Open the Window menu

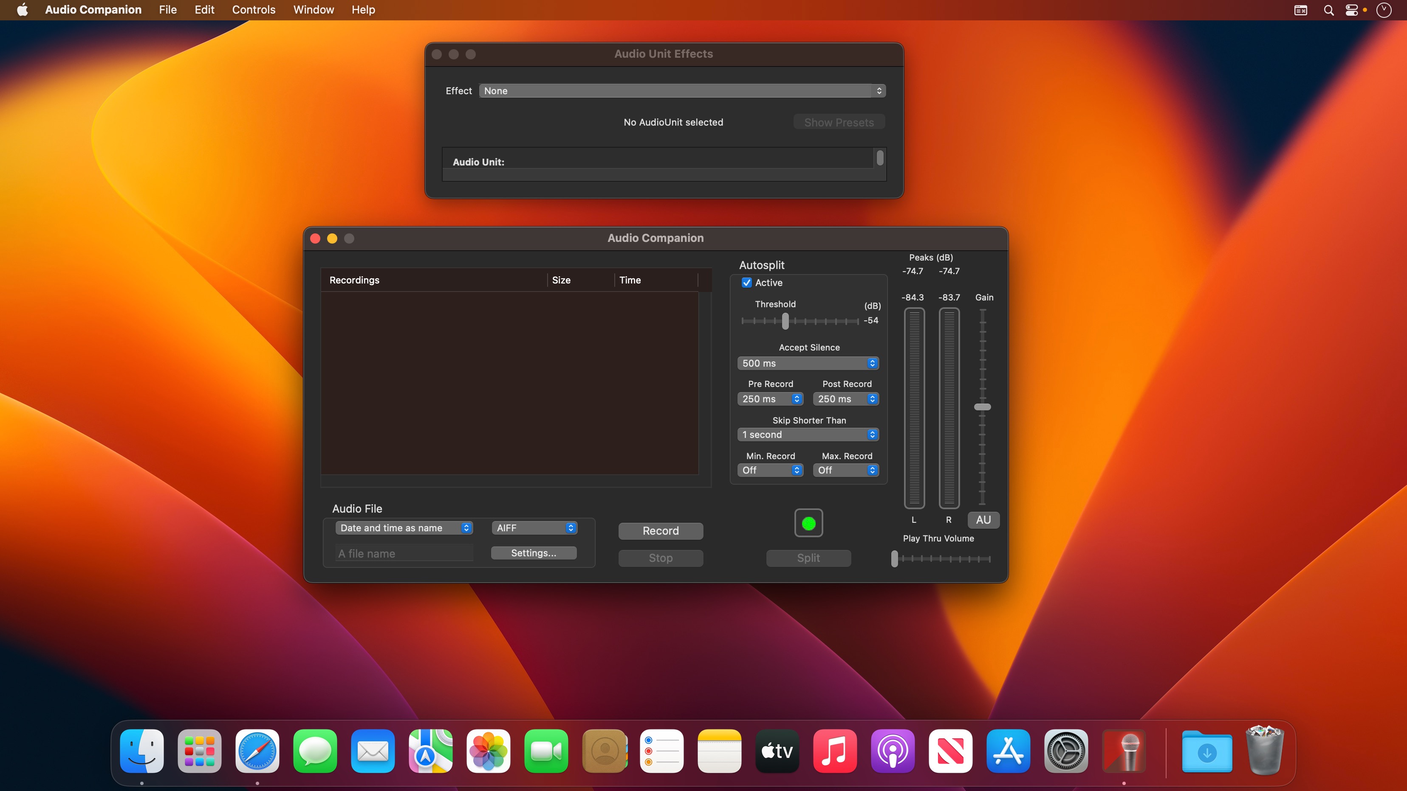pyautogui.click(x=314, y=10)
